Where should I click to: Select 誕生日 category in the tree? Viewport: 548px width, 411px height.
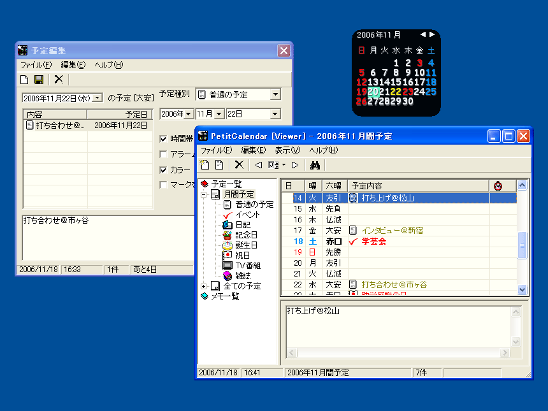pos(246,245)
